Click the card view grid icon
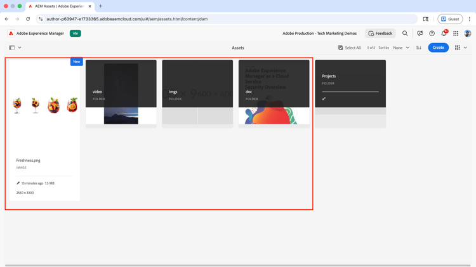476x267 pixels. click(457, 48)
